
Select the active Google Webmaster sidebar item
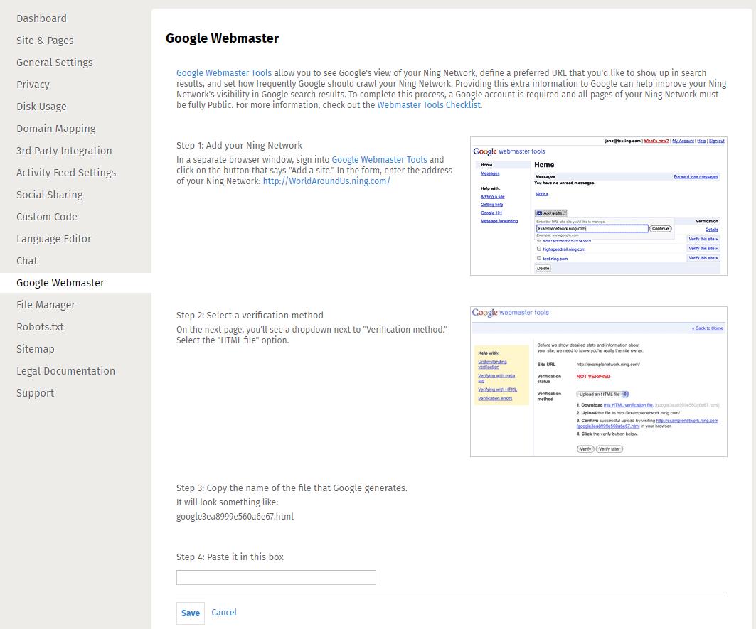coord(60,283)
